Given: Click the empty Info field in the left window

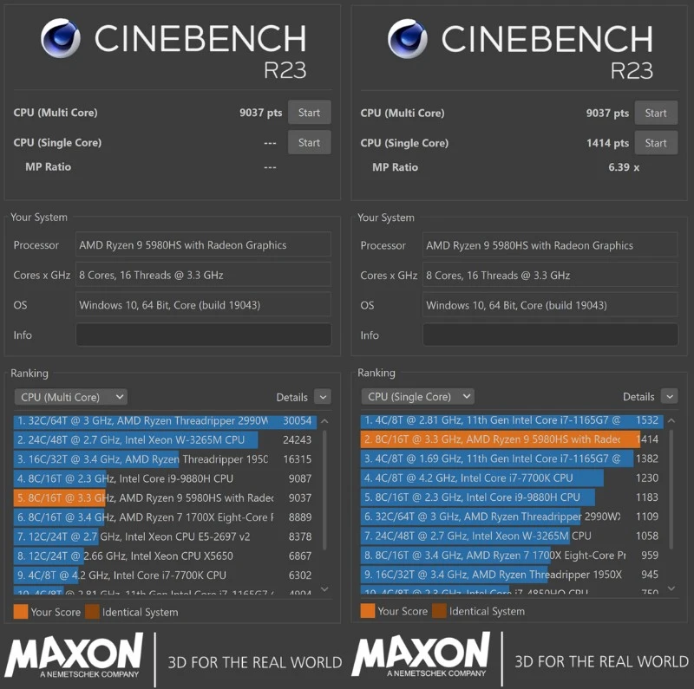Looking at the screenshot, I should [x=203, y=335].
